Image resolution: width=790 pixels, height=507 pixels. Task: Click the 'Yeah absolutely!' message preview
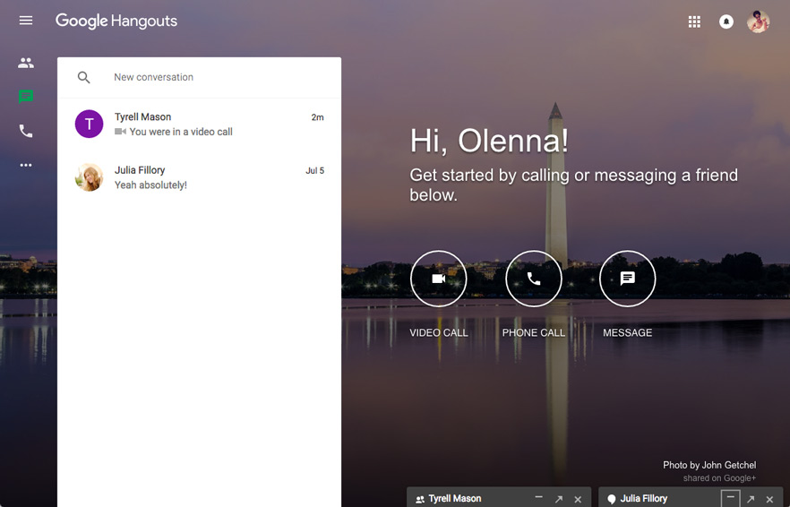[x=150, y=185]
